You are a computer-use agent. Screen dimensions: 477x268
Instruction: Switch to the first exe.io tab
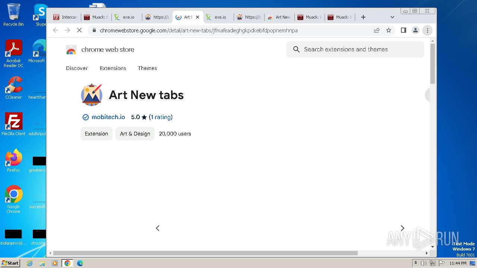click(127, 17)
